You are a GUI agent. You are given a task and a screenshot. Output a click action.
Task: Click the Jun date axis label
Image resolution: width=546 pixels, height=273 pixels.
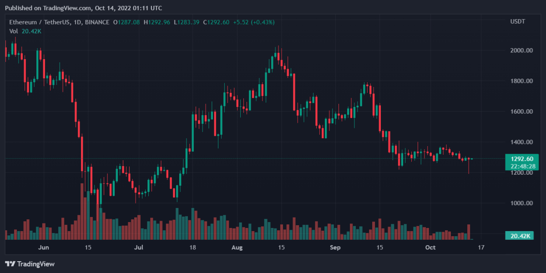point(43,248)
